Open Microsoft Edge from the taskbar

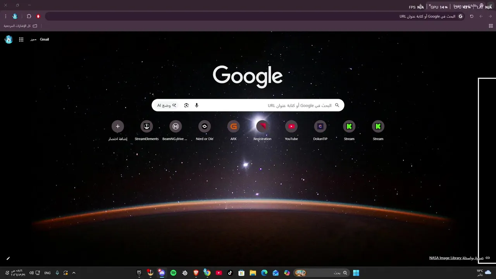(264, 273)
